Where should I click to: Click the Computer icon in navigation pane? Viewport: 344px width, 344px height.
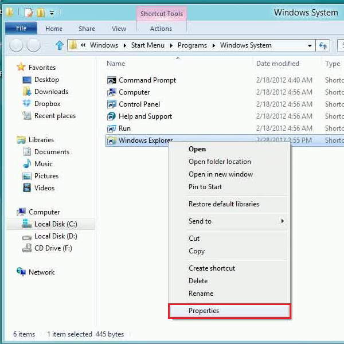(21, 212)
